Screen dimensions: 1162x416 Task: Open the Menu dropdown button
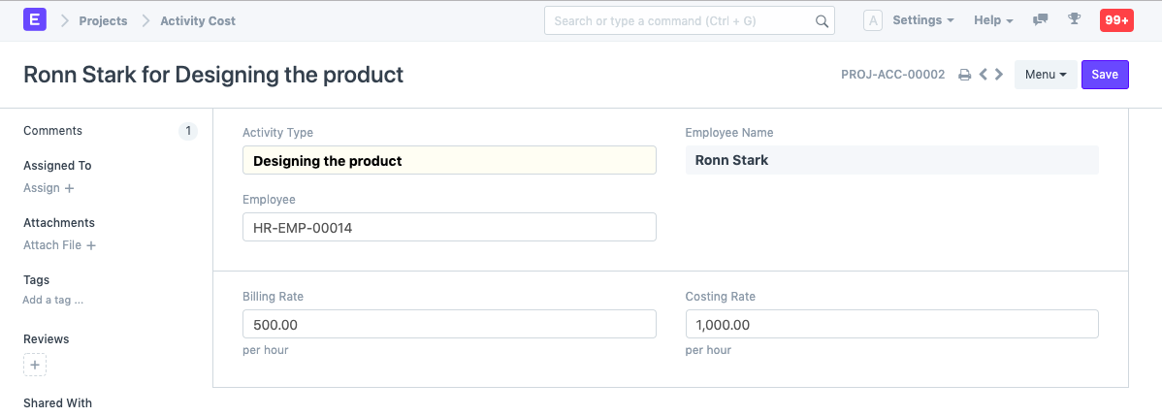point(1046,75)
